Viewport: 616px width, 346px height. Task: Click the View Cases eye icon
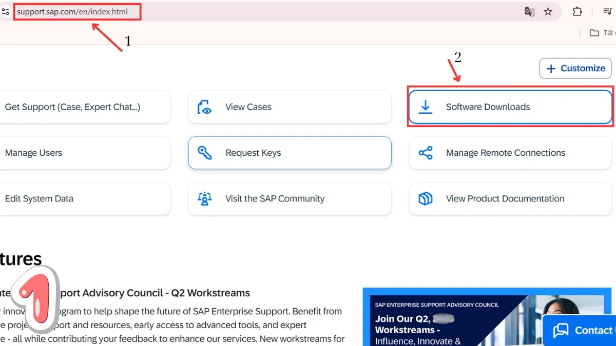[x=205, y=107]
